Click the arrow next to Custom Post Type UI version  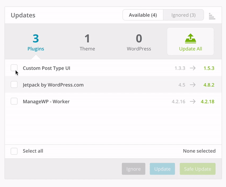pyautogui.click(x=192, y=68)
